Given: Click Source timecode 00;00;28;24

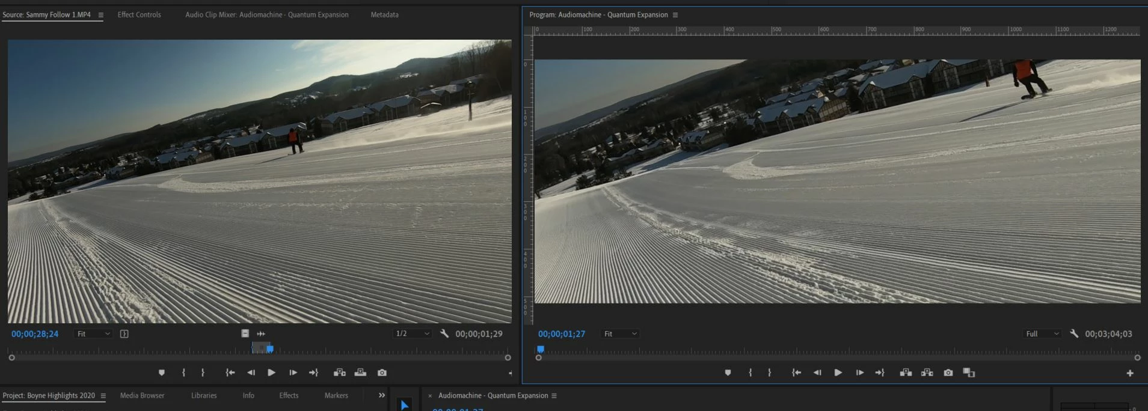Looking at the screenshot, I should pyautogui.click(x=35, y=333).
